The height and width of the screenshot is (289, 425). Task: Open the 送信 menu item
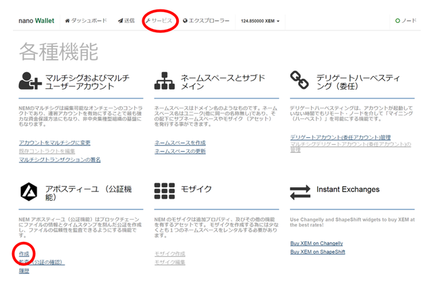(126, 21)
